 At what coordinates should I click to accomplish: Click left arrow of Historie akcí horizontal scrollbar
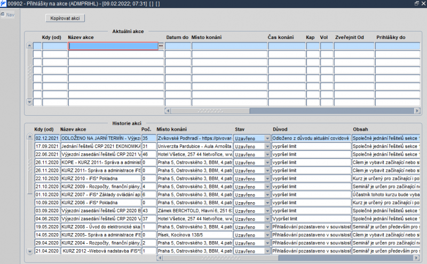pyautogui.click(x=160, y=258)
